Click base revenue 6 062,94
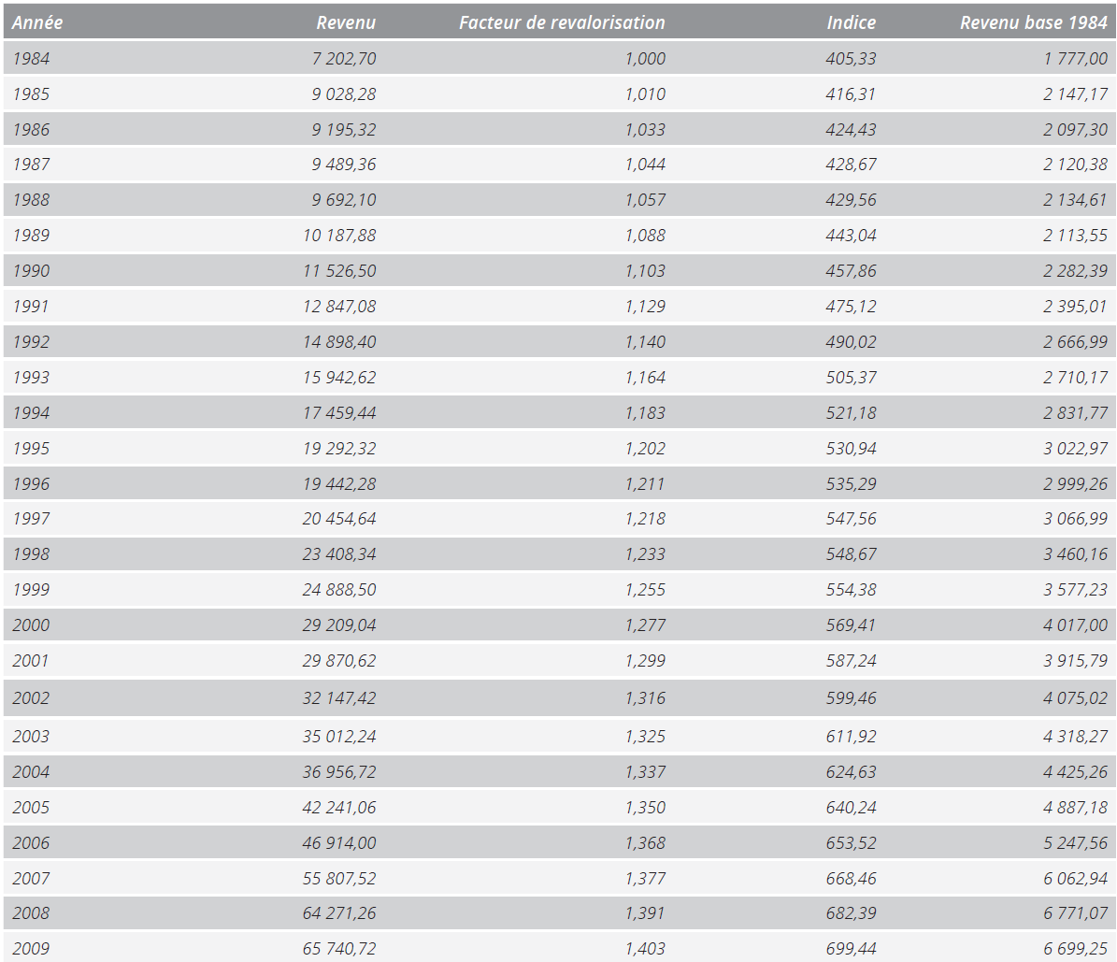This screenshot has height=962, width=1117. click(x=1075, y=879)
